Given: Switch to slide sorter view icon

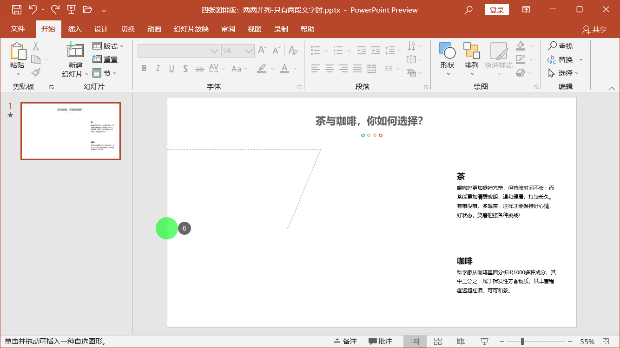Looking at the screenshot, I should pos(438,342).
